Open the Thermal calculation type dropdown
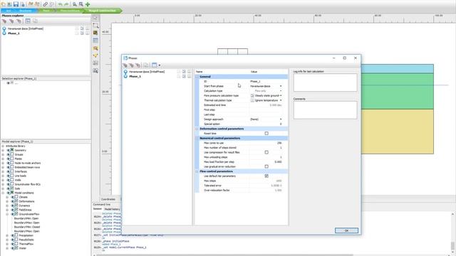The height and width of the screenshot is (256, 456). coord(281,100)
